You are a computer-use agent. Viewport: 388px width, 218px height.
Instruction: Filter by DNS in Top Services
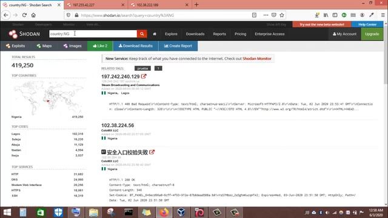tap(15, 180)
